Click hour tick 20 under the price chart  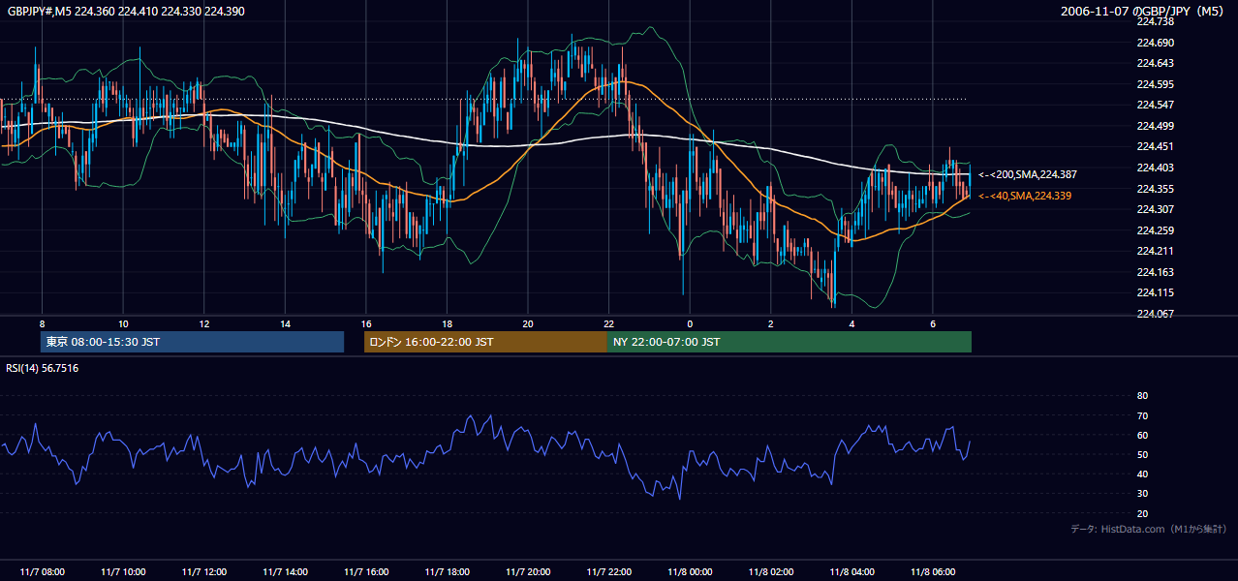(x=528, y=323)
